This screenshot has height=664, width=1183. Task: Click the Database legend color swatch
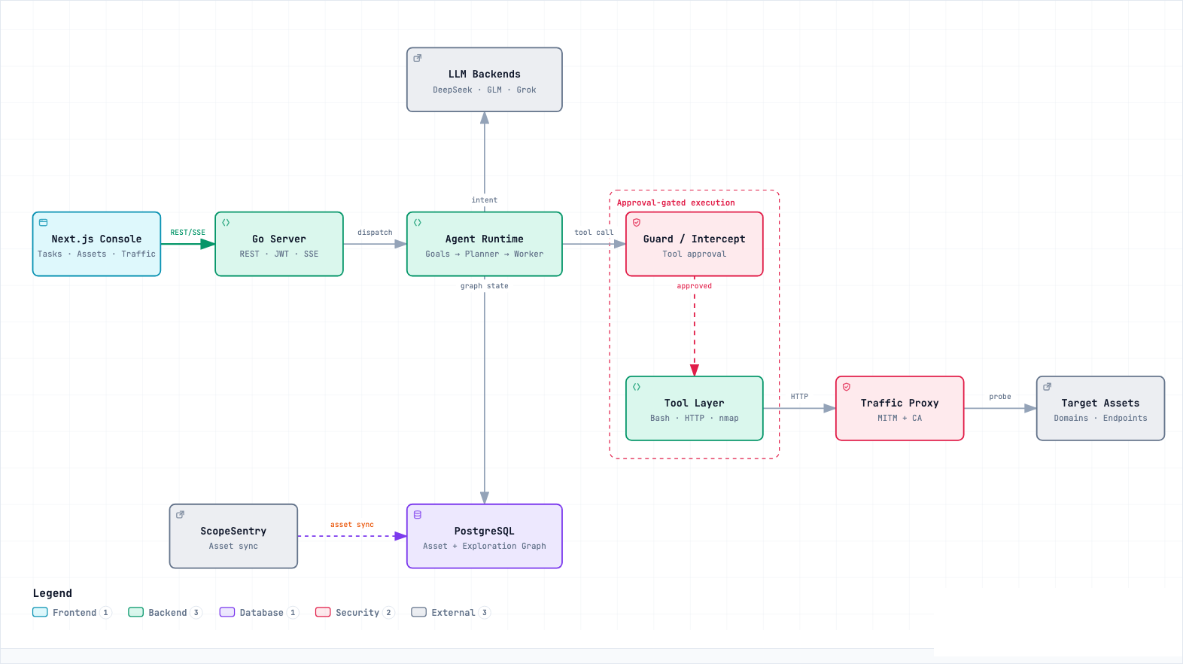tap(227, 612)
